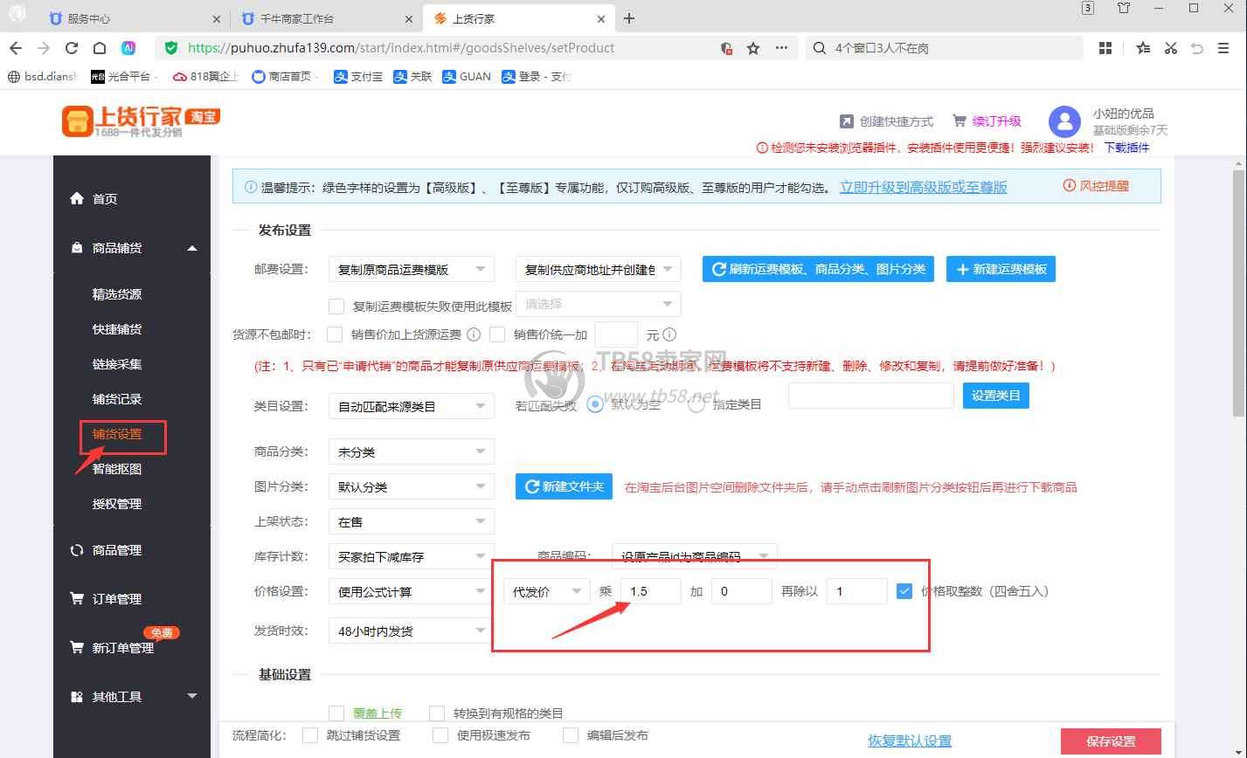Close the 服务中心 tab

click(x=217, y=18)
